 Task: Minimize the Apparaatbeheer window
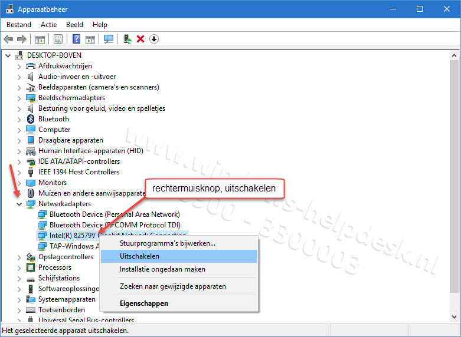coord(393,9)
